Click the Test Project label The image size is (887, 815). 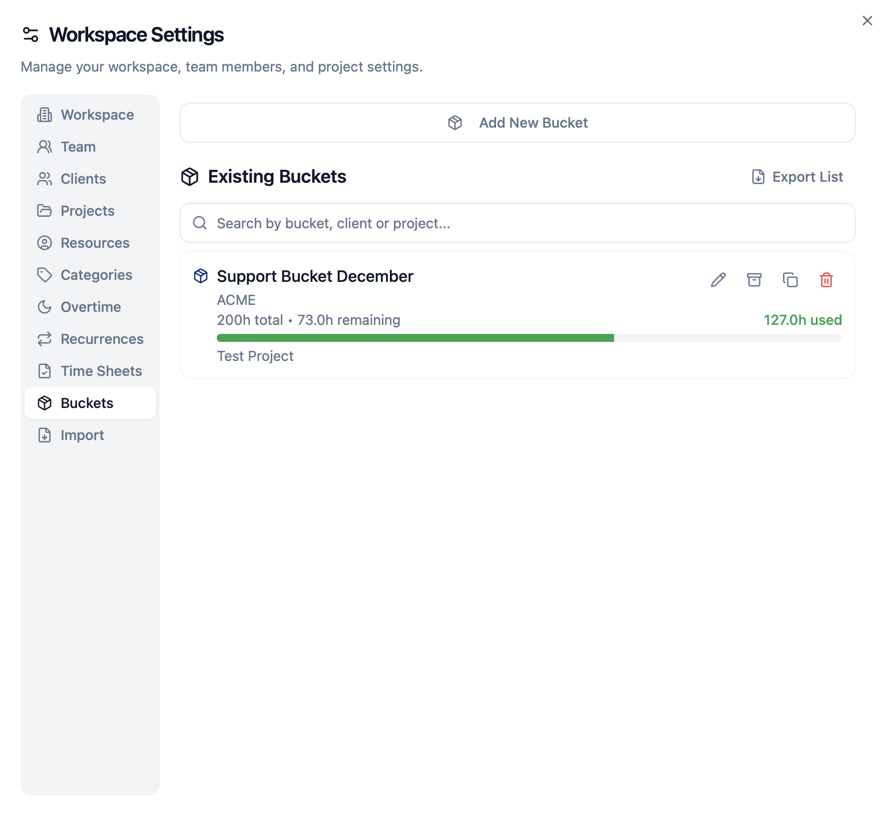click(x=255, y=356)
